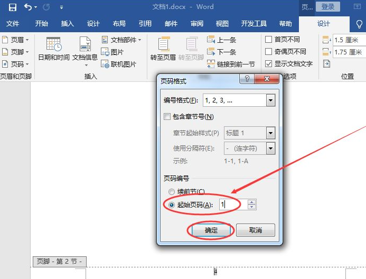Open the Quick Access Toolbar customize arrow
366x279 pixels.
61,7
